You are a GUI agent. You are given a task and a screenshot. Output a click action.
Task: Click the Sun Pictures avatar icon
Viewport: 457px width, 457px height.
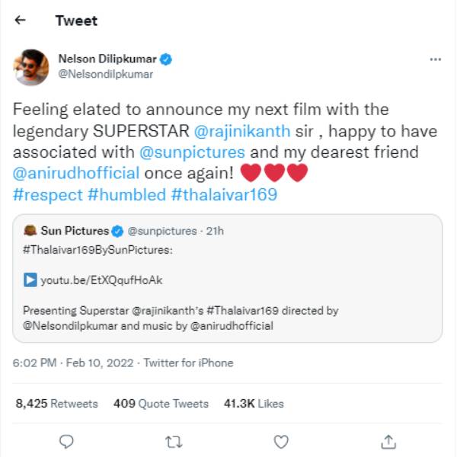tap(30, 231)
